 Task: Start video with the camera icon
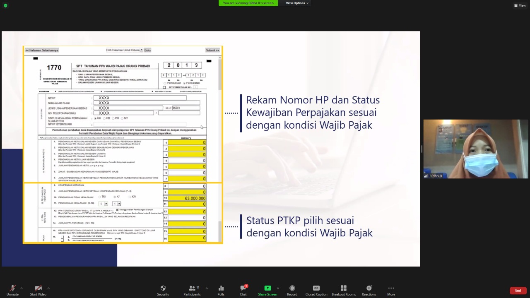point(38,290)
